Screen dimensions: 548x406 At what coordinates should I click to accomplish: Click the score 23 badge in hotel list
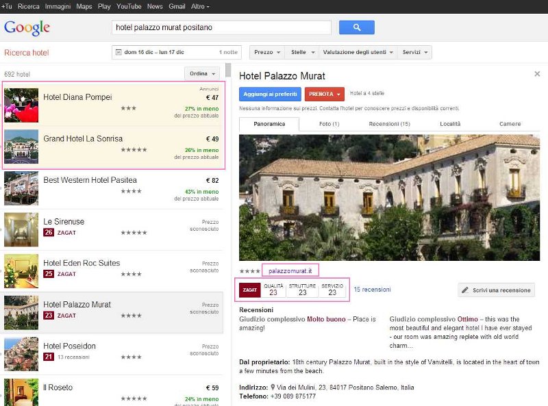tap(49, 315)
